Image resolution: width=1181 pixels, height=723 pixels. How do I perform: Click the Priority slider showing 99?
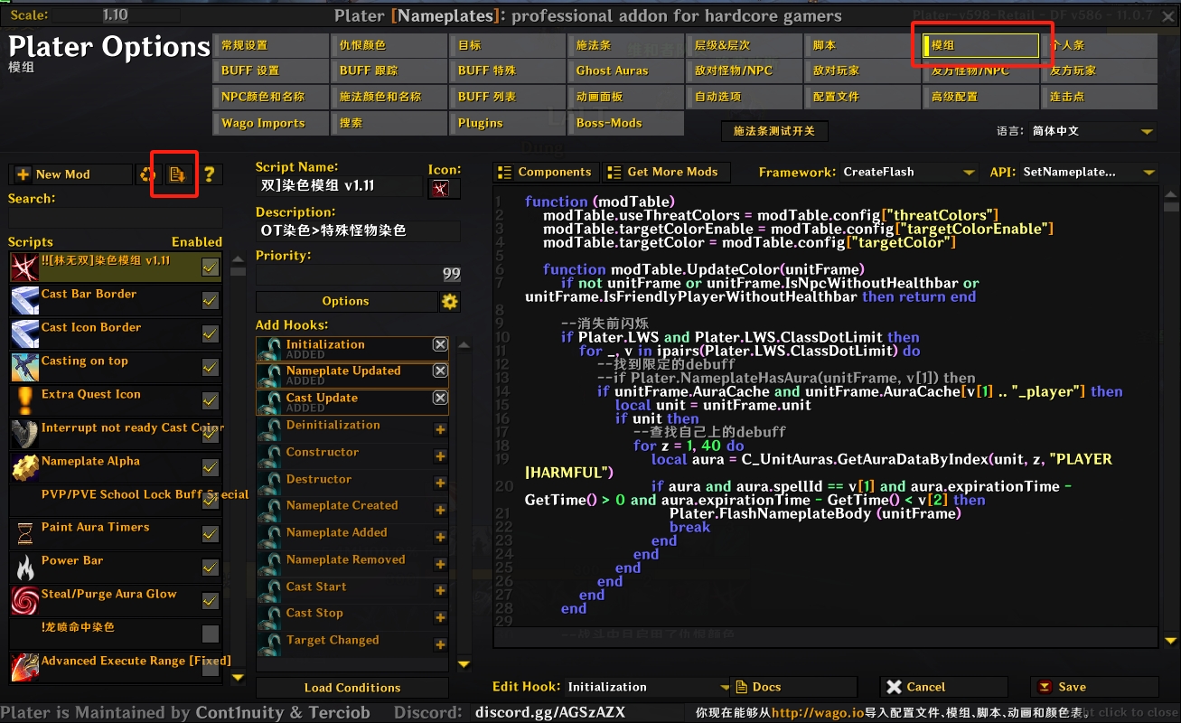pos(358,275)
